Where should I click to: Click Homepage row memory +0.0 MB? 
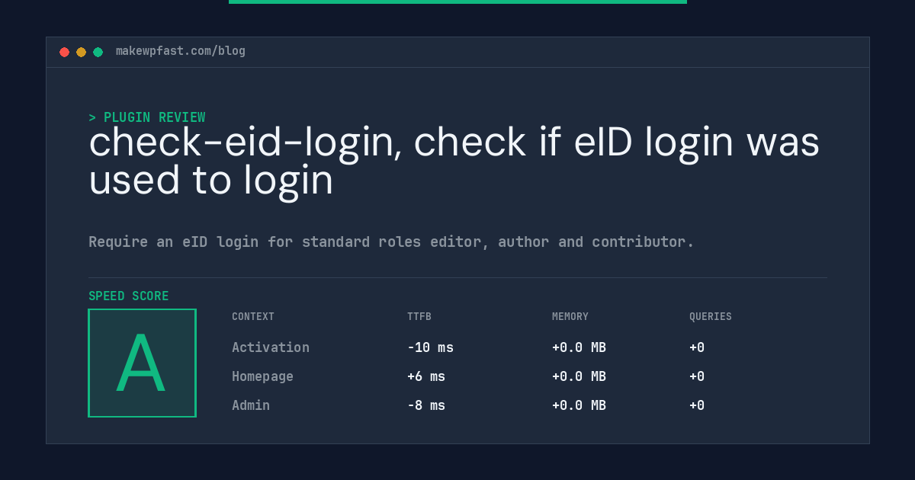point(579,376)
